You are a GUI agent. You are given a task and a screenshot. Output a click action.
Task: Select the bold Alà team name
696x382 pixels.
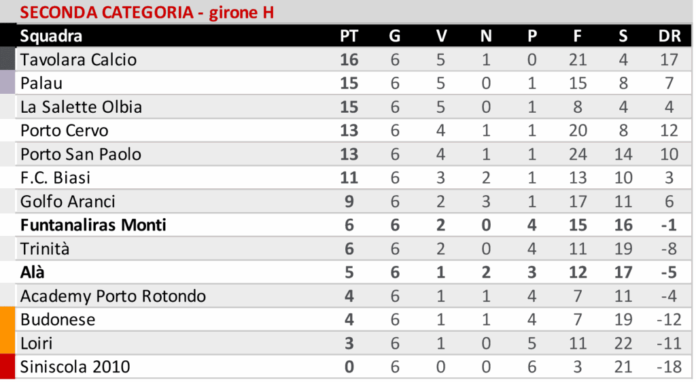[33, 273]
